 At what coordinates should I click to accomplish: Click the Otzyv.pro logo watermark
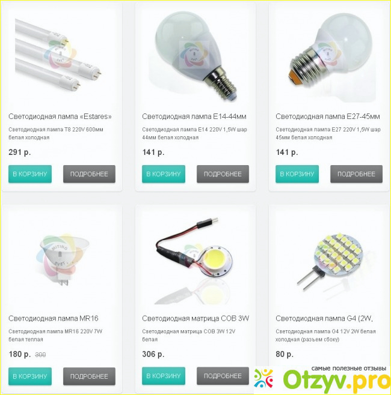click(x=322, y=379)
